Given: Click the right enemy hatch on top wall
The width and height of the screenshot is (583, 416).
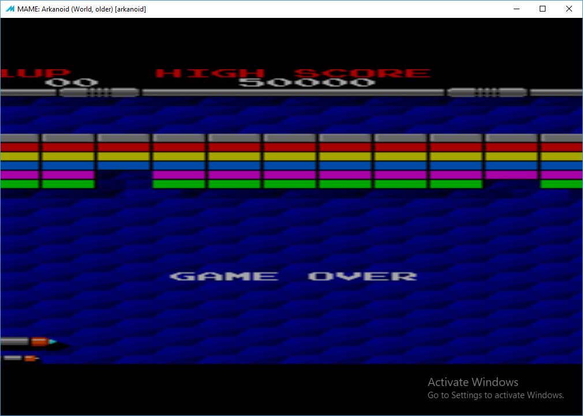Looking at the screenshot, I should pyautogui.click(x=487, y=92).
